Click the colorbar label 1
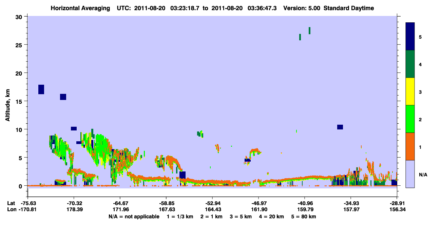The image size is (441, 226). tap(420, 146)
